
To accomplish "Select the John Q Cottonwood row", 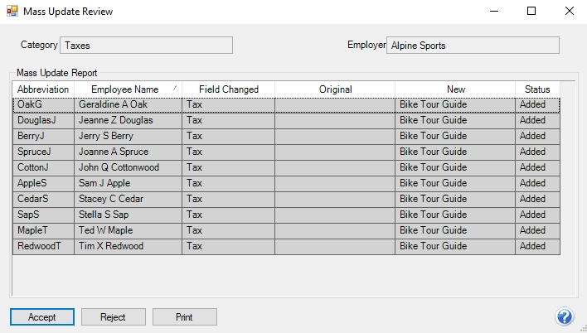I will tap(286, 167).
